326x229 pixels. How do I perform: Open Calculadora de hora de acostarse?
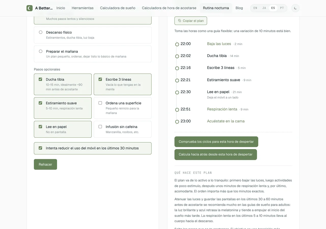point(169,8)
